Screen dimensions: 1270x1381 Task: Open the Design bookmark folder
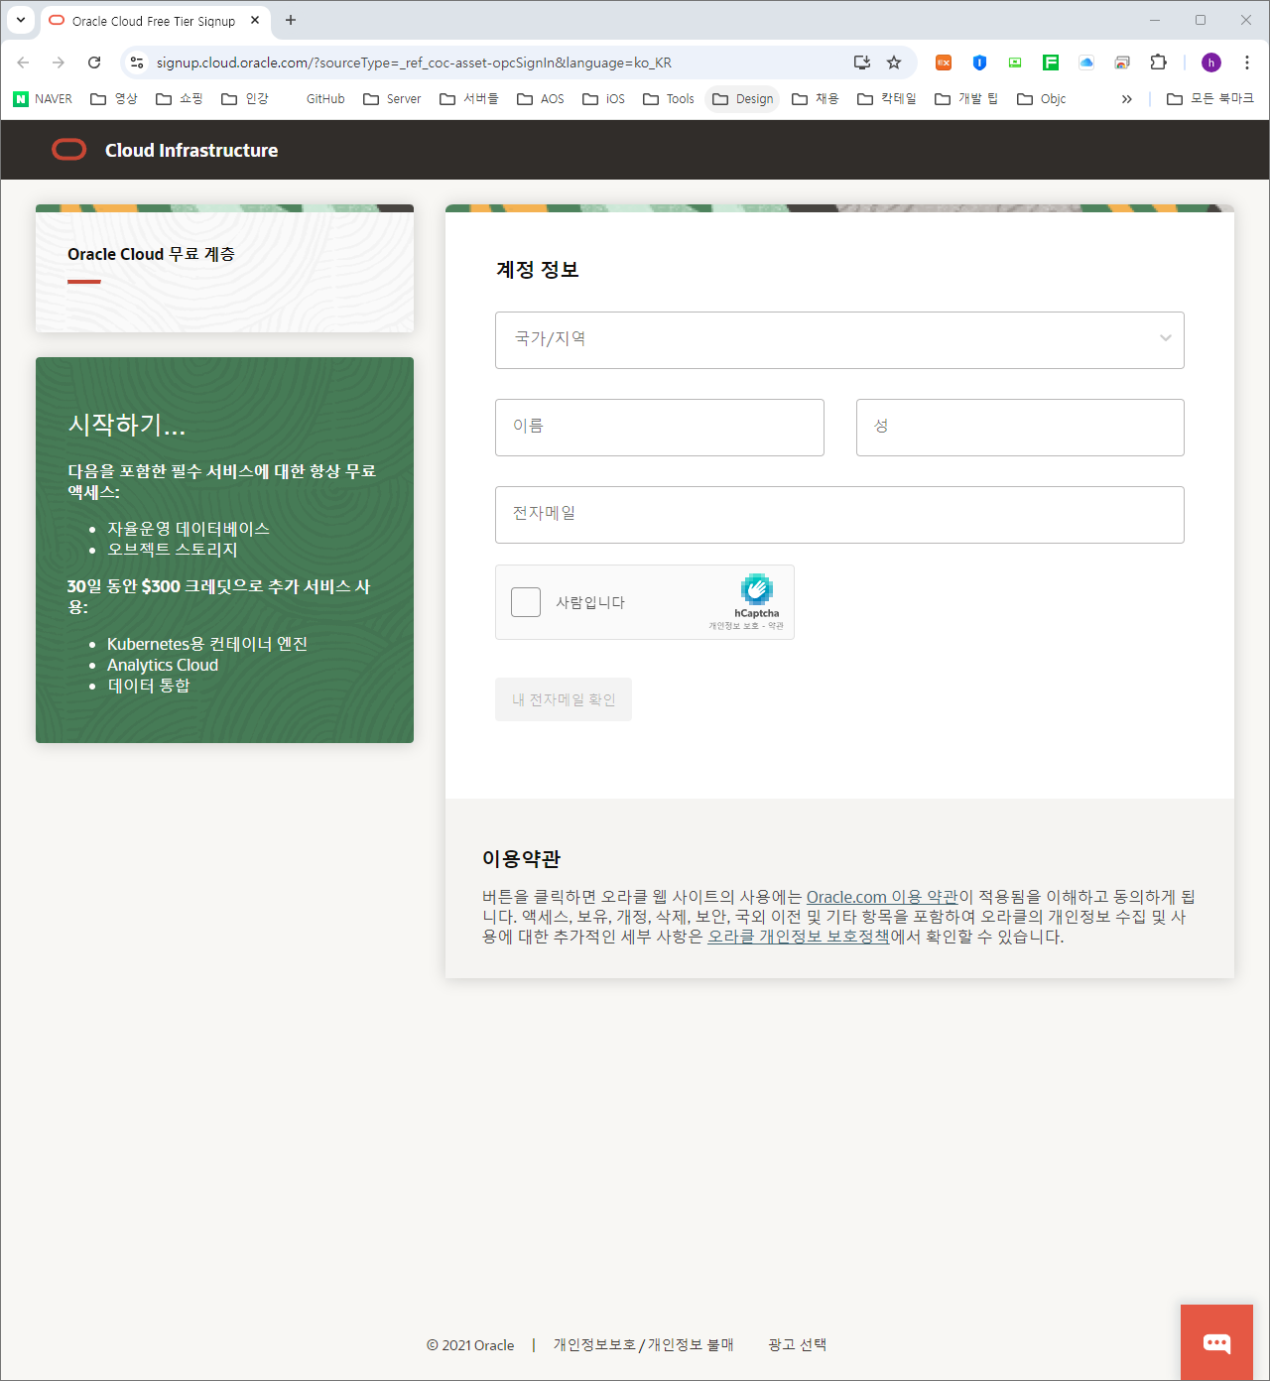[x=743, y=98]
